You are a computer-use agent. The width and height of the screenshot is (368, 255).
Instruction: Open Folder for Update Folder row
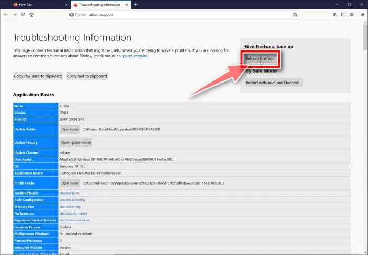pyautogui.click(x=70, y=129)
